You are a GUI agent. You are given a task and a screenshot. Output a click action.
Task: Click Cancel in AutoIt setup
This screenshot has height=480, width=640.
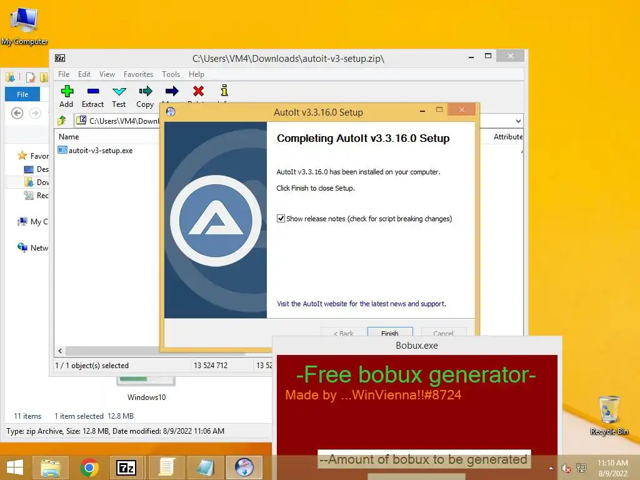pyautogui.click(x=443, y=332)
